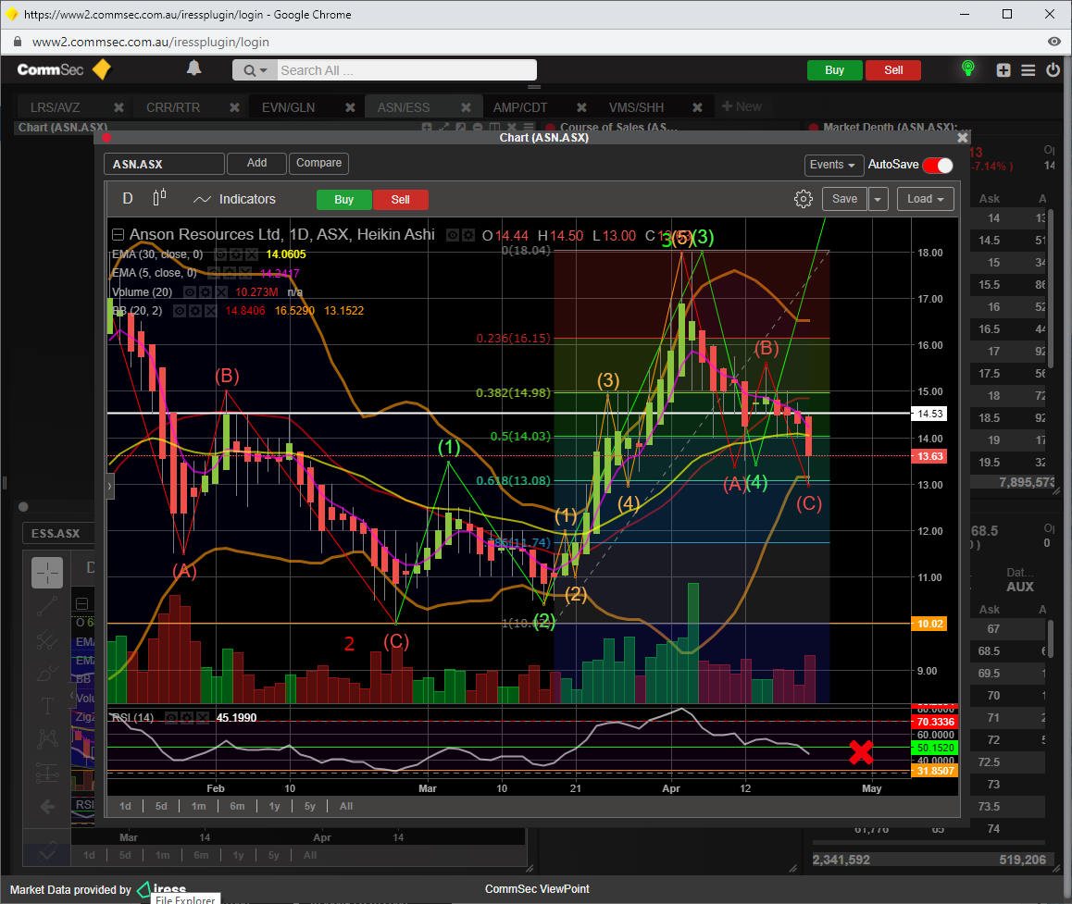
Task: Add a new workspace tab with + New
Action: (x=742, y=106)
